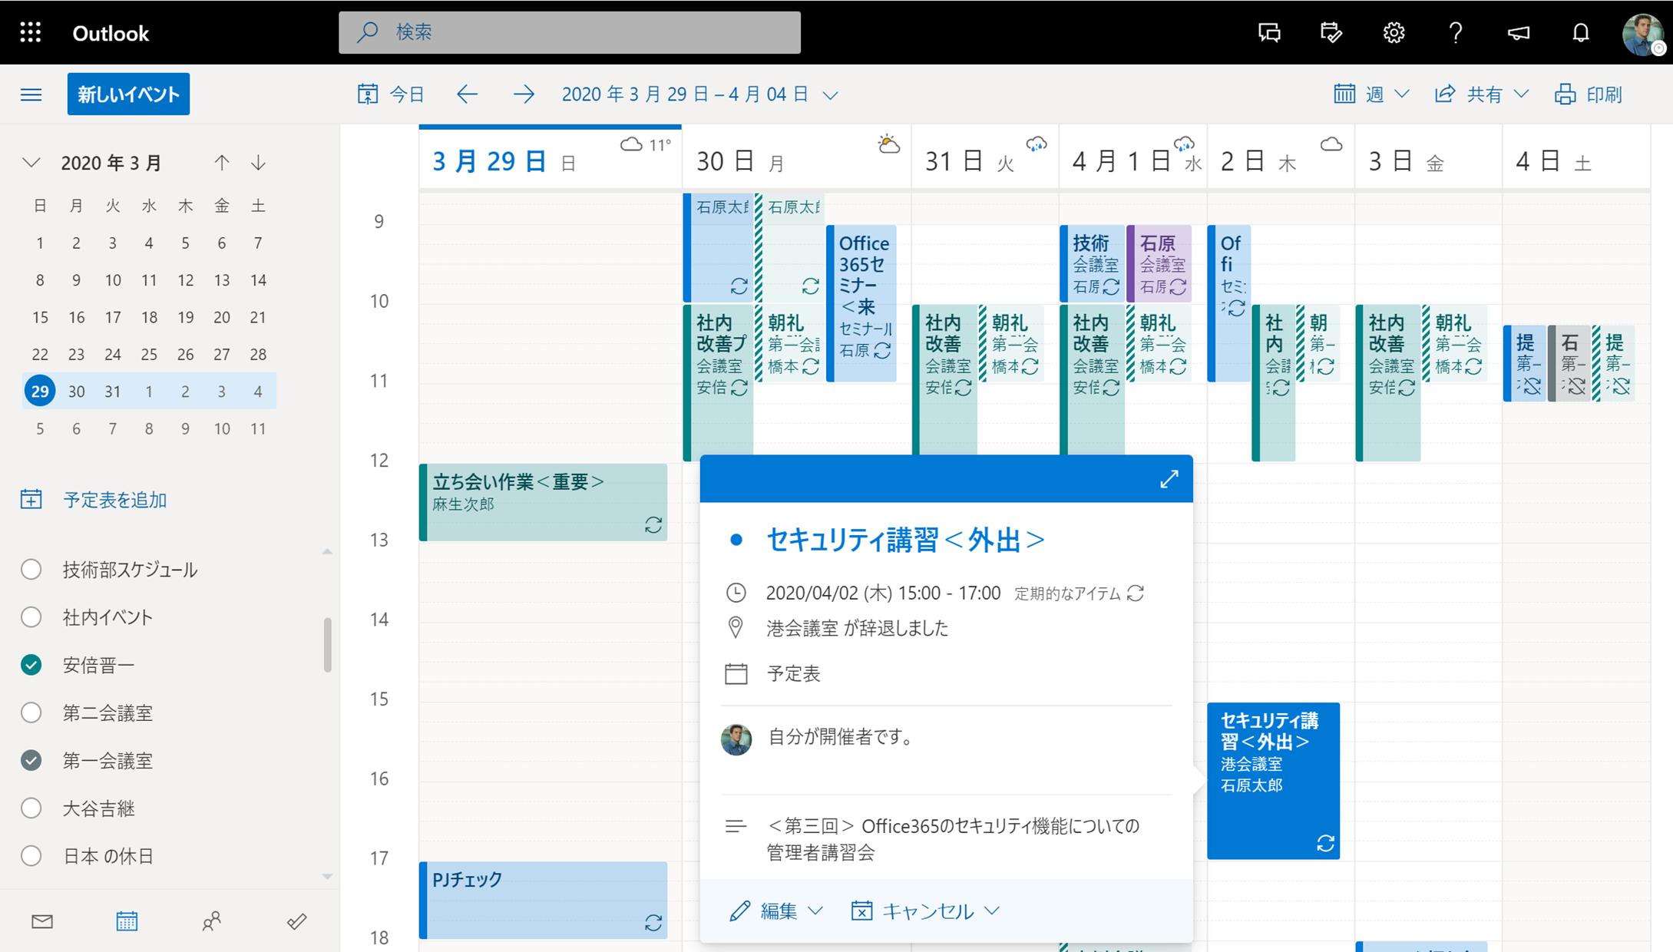Image resolution: width=1673 pixels, height=952 pixels.
Task: Click the sidebar calendar list scrollbar
Action: point(328,643)
